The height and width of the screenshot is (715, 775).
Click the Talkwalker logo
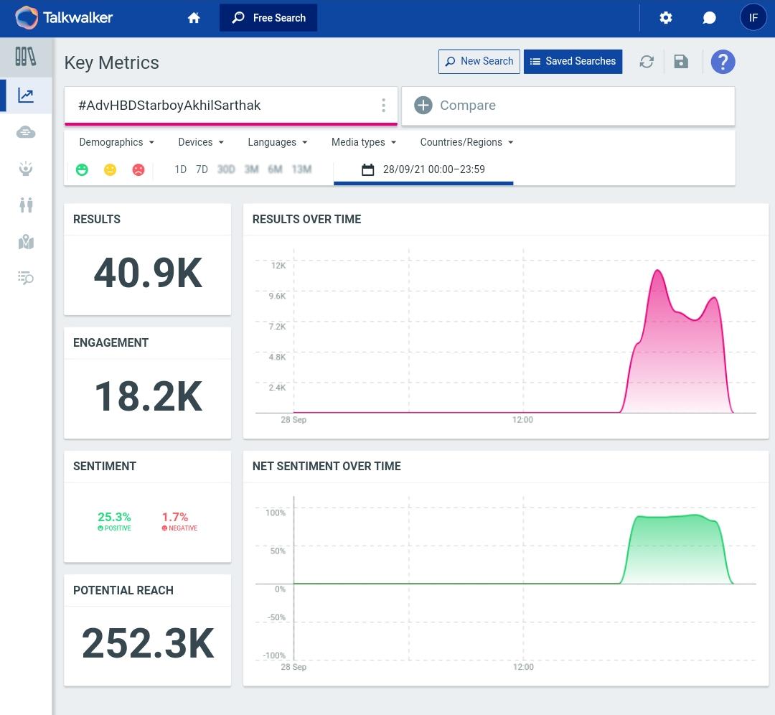pyautogui.click(x=64, y=18)
